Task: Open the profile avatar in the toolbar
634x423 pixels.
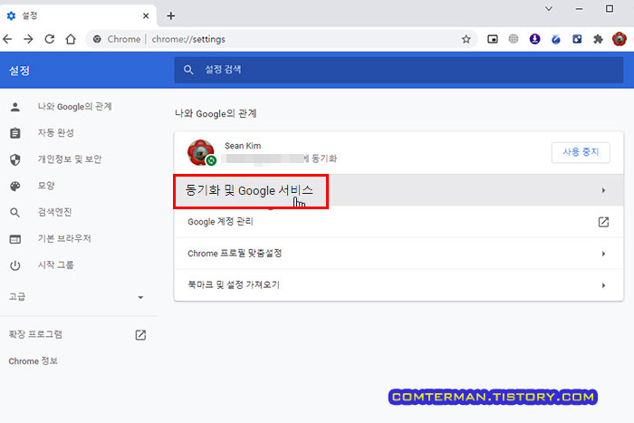Action: pyautogui.click(x=619, y=39)
